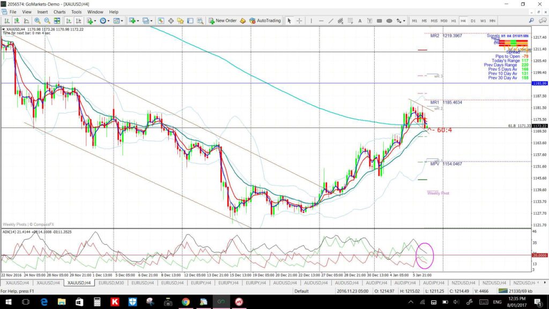Image resolution: width=549 pixels, height=309 pixels.
Task: Open the Calculator from the taskbar
Action: pos(97,302)
